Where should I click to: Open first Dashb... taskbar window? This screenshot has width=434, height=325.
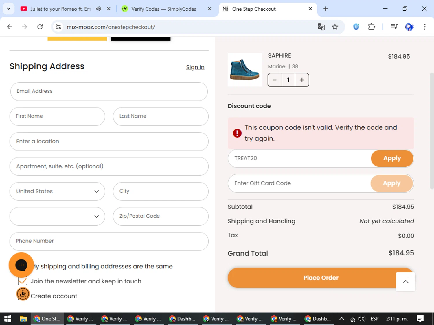click(x=183, y=319)
